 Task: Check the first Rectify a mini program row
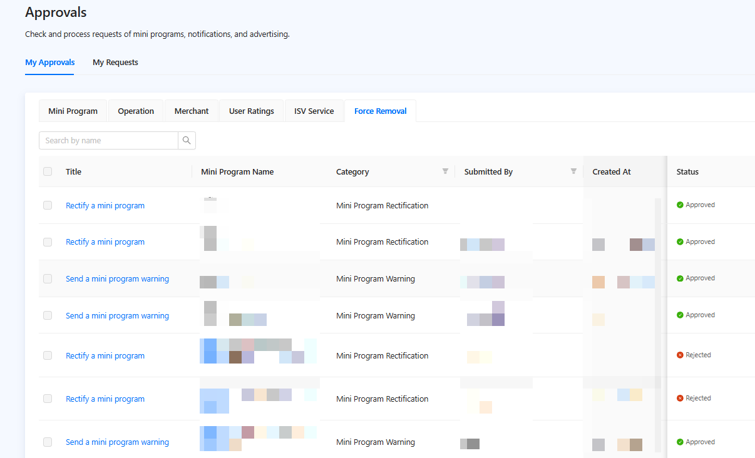point(48,205)
